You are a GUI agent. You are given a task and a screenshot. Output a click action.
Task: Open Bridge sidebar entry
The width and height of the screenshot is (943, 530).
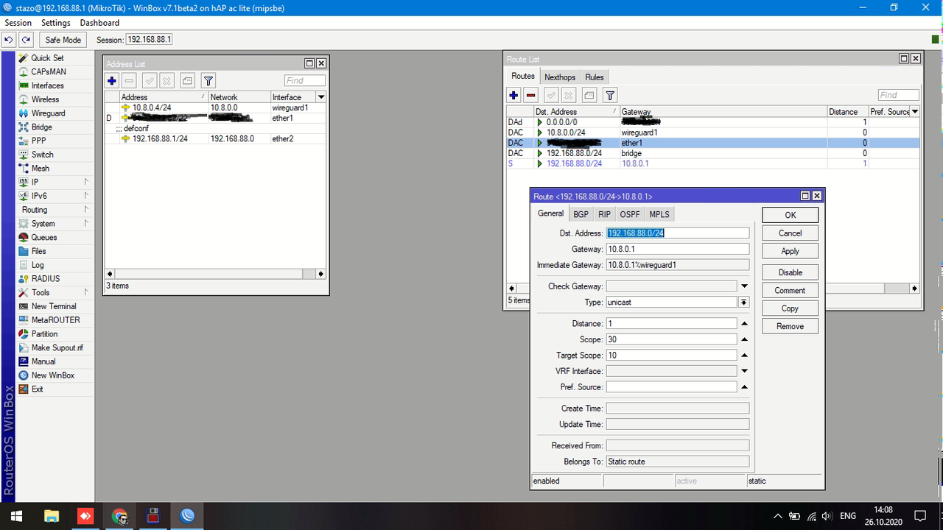tap(41, 127)
